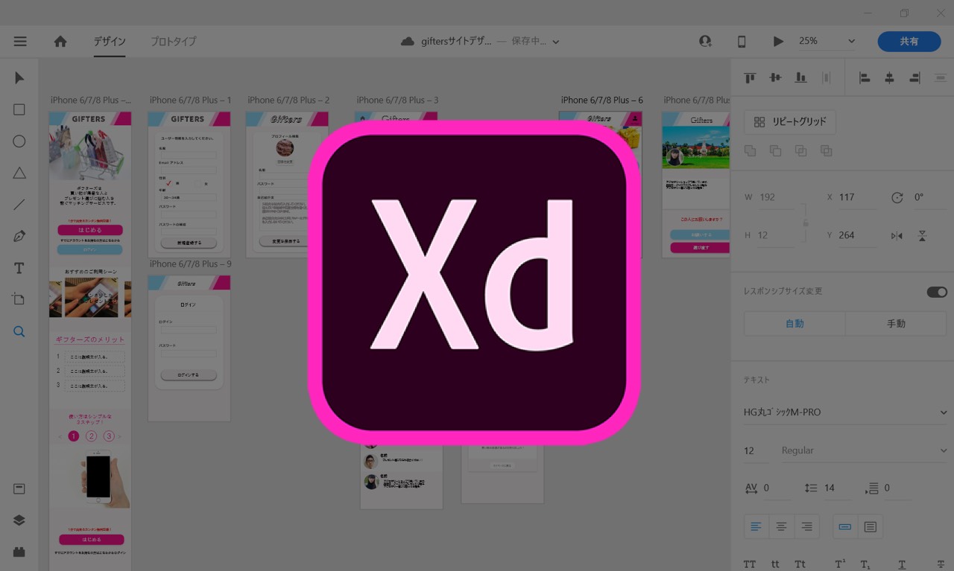Pick the Zoom magnifier tool
Image resolution: width=954 pixels, height=571 pixels.
(19, 331)
